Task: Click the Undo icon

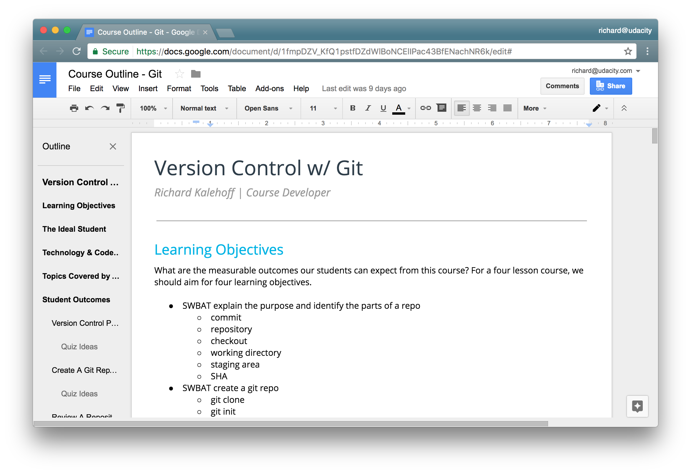Action: [89, 108]
